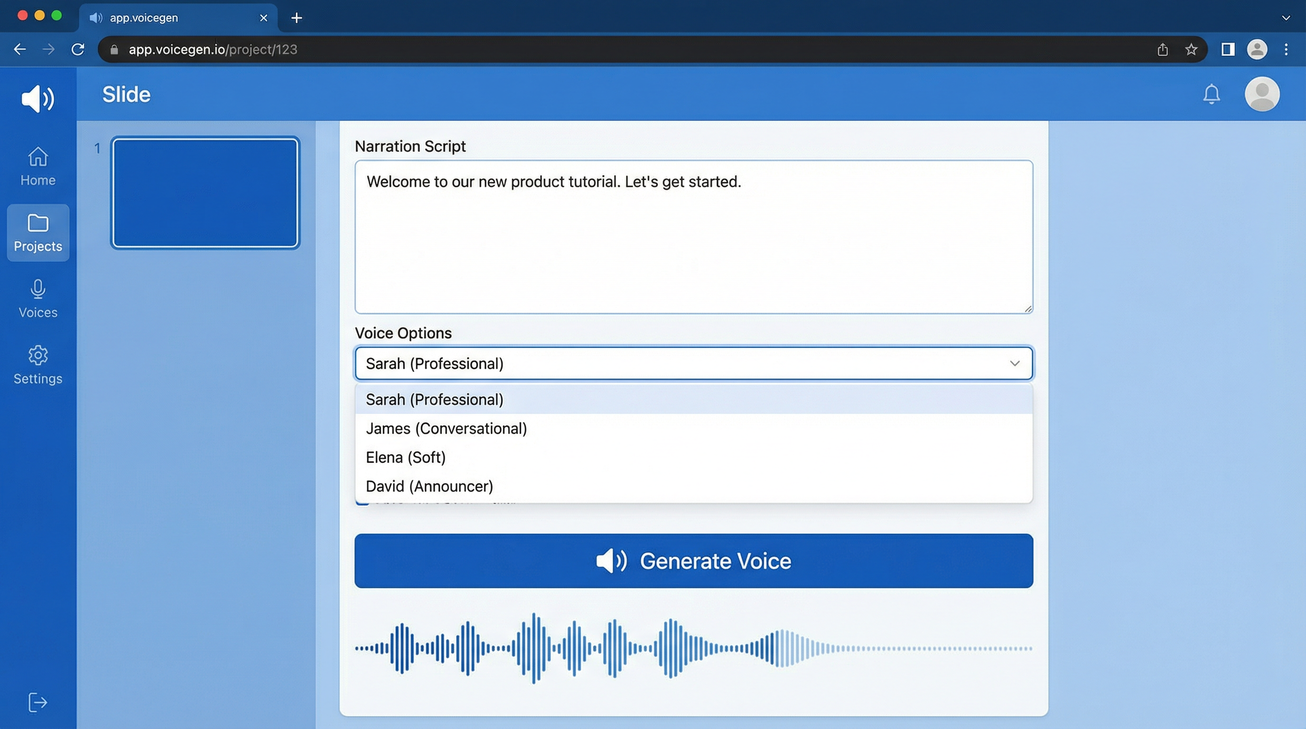Image resolution: width=1306 pixels, height=729 pixels.
Task: Select the app.voicegen browser tab
Action: pos(172,18)
